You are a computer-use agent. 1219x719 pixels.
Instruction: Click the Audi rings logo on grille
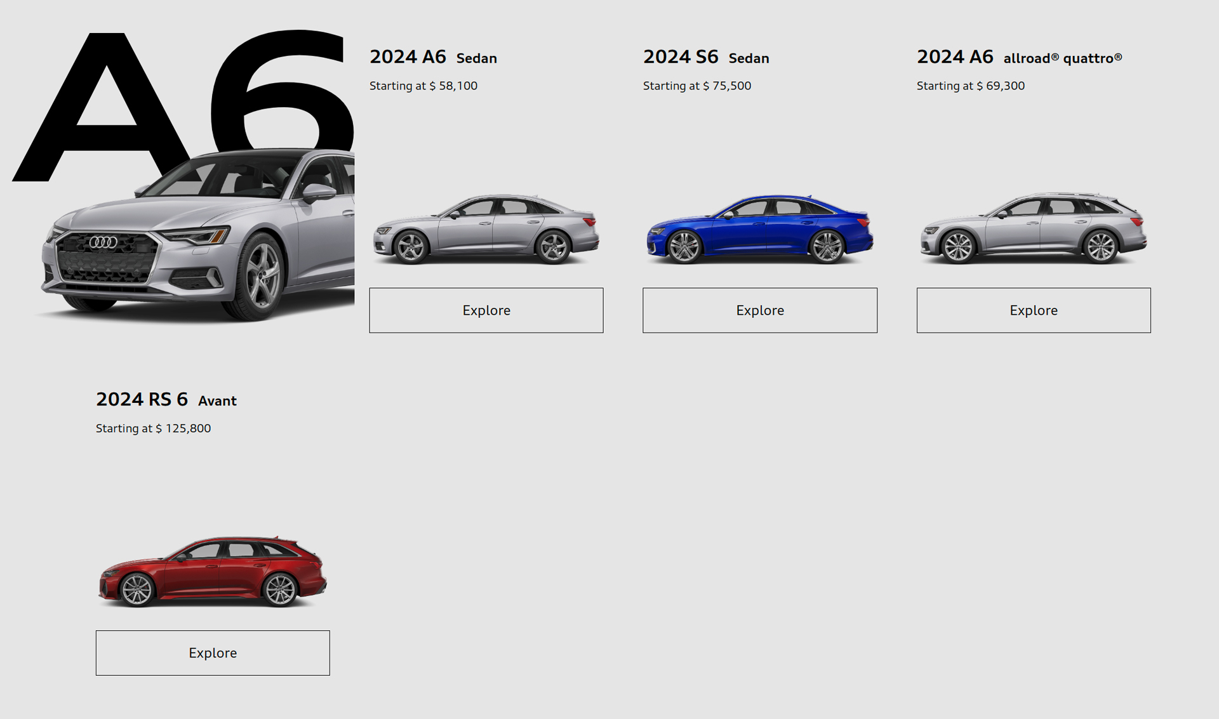[103, 242]
